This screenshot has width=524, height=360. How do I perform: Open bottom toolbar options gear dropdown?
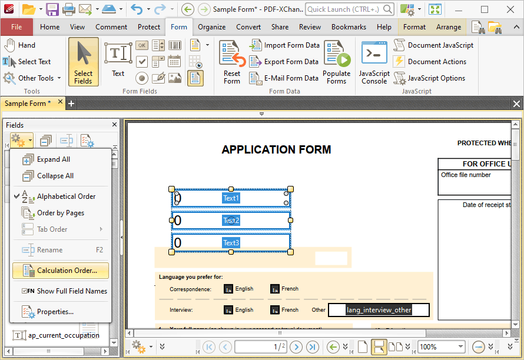tap(142, 346)
